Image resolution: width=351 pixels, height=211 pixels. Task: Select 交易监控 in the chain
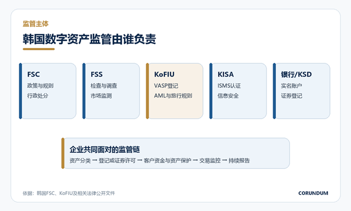click(210, 161)
